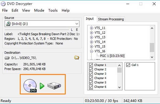160x104 pixels.
Task: Uncheck Chapter 3 checkbox
Action: (91, 74)
